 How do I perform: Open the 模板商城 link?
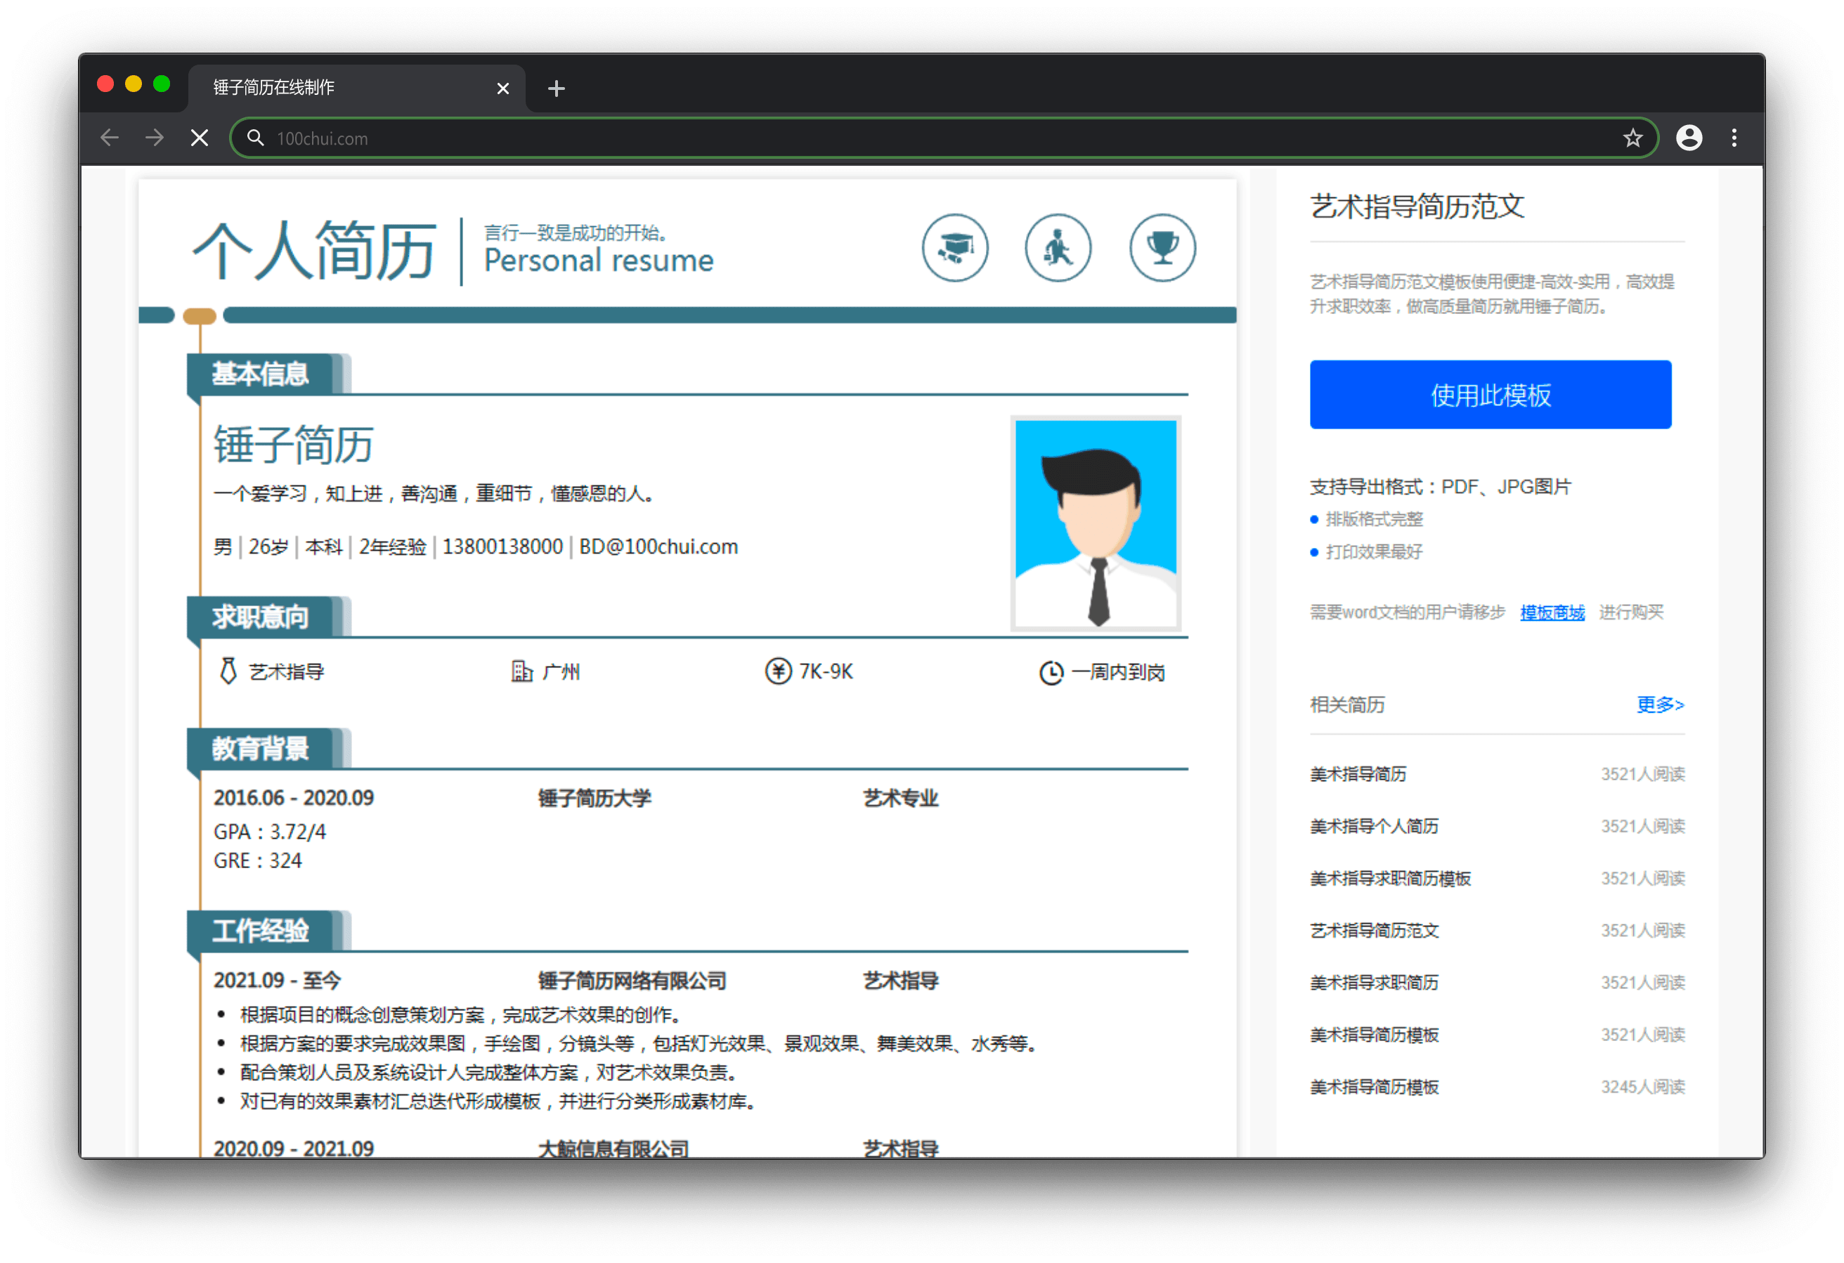[1552, 612]
